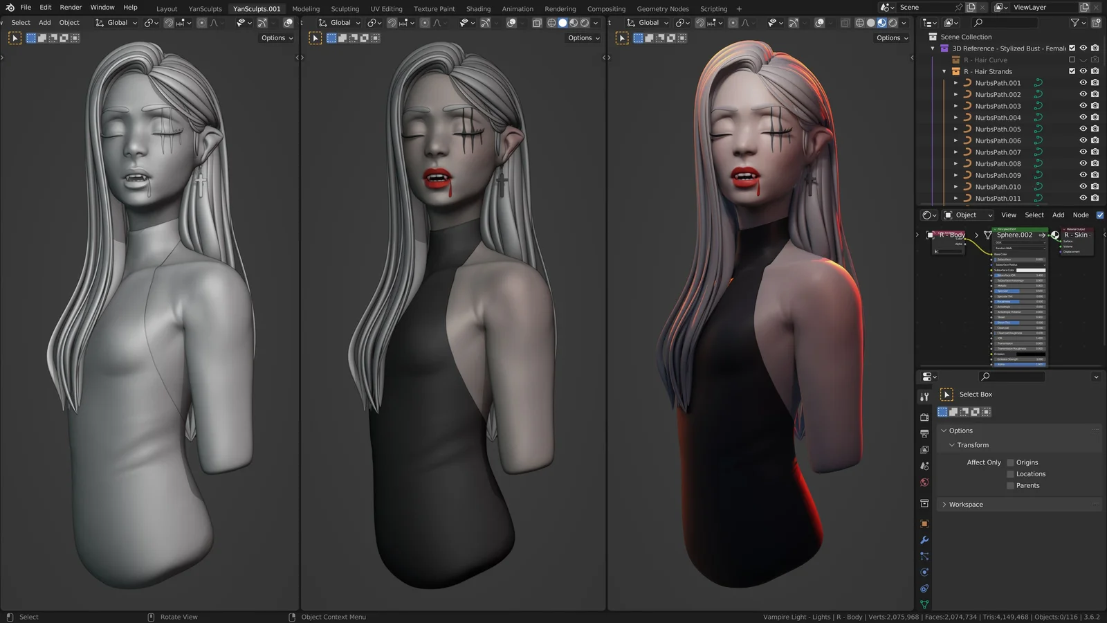Open the Render menu in the top bar

71,7
